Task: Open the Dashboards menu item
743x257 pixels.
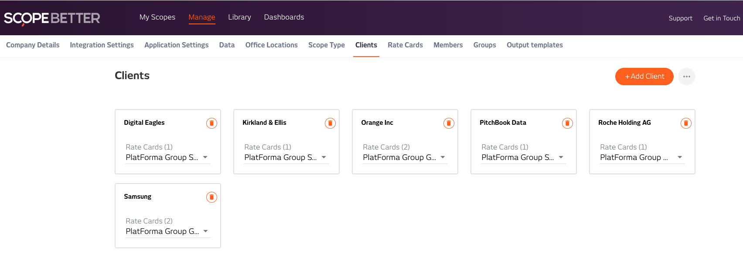Action: (284, 17)
